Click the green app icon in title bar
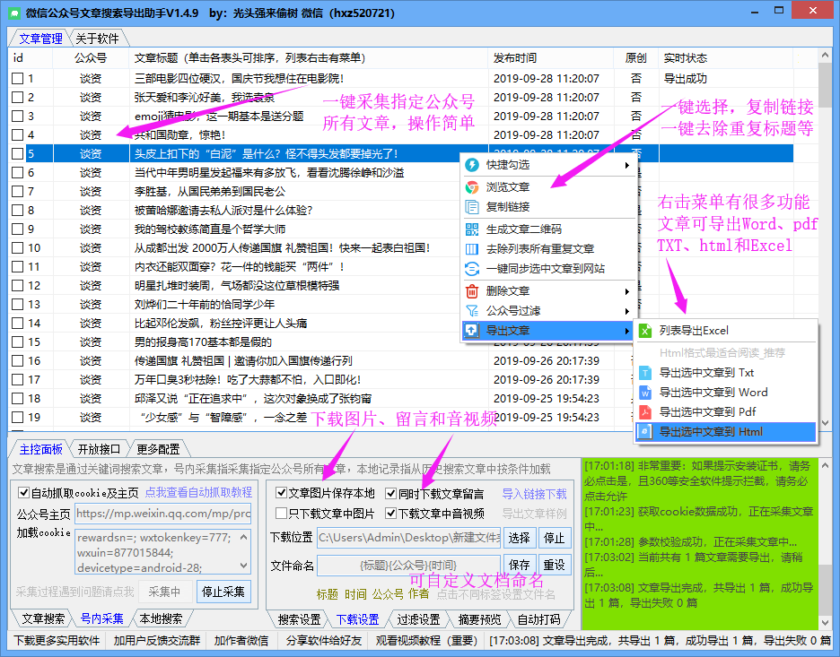Screen dimensions: 840x657 [14, 13]
